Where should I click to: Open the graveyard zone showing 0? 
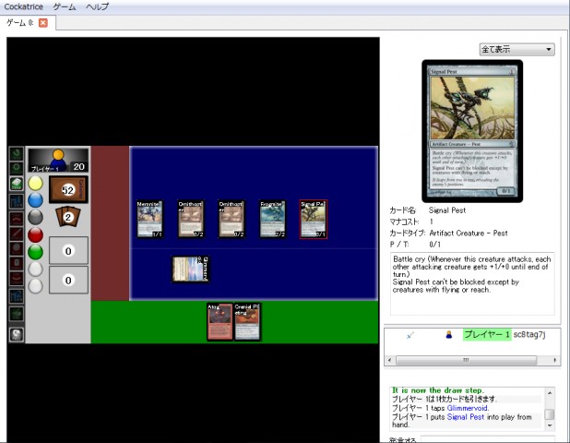68,251
